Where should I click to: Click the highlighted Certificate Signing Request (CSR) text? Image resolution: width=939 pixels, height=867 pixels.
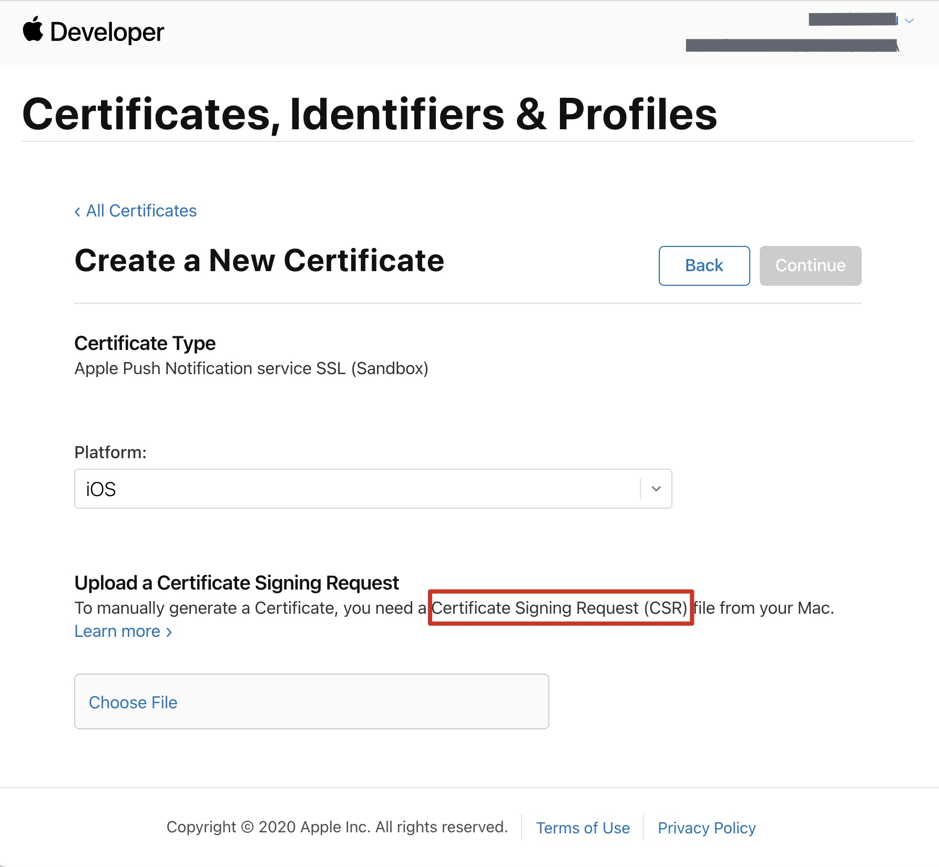coord(560,608)
